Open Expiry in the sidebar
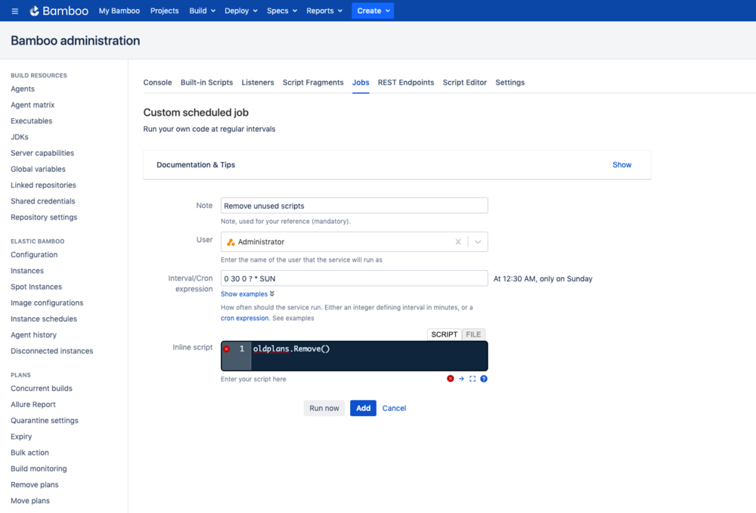The image size is (756, 513). pyautogui.click(x=21, y=437)
